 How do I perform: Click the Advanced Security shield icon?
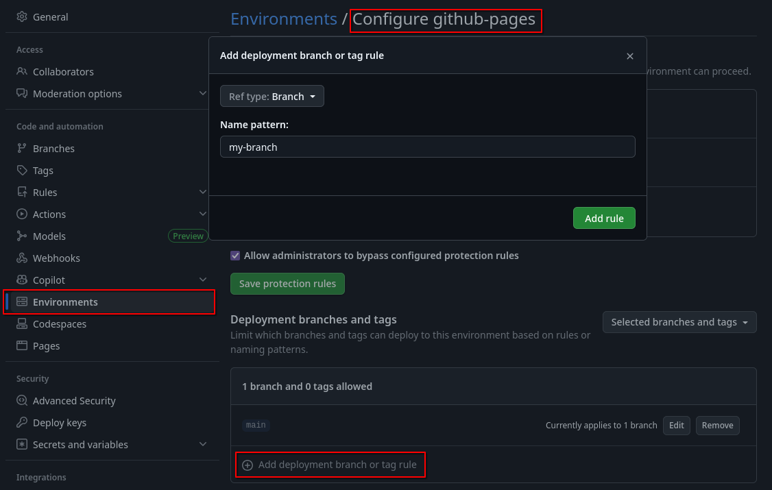22,400
